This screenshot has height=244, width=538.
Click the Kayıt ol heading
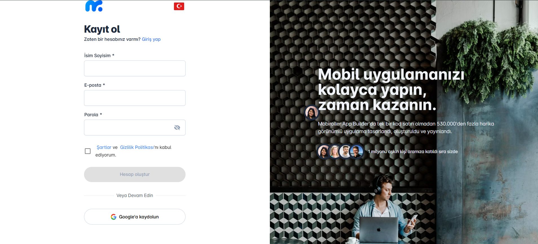tap(102, 29)
